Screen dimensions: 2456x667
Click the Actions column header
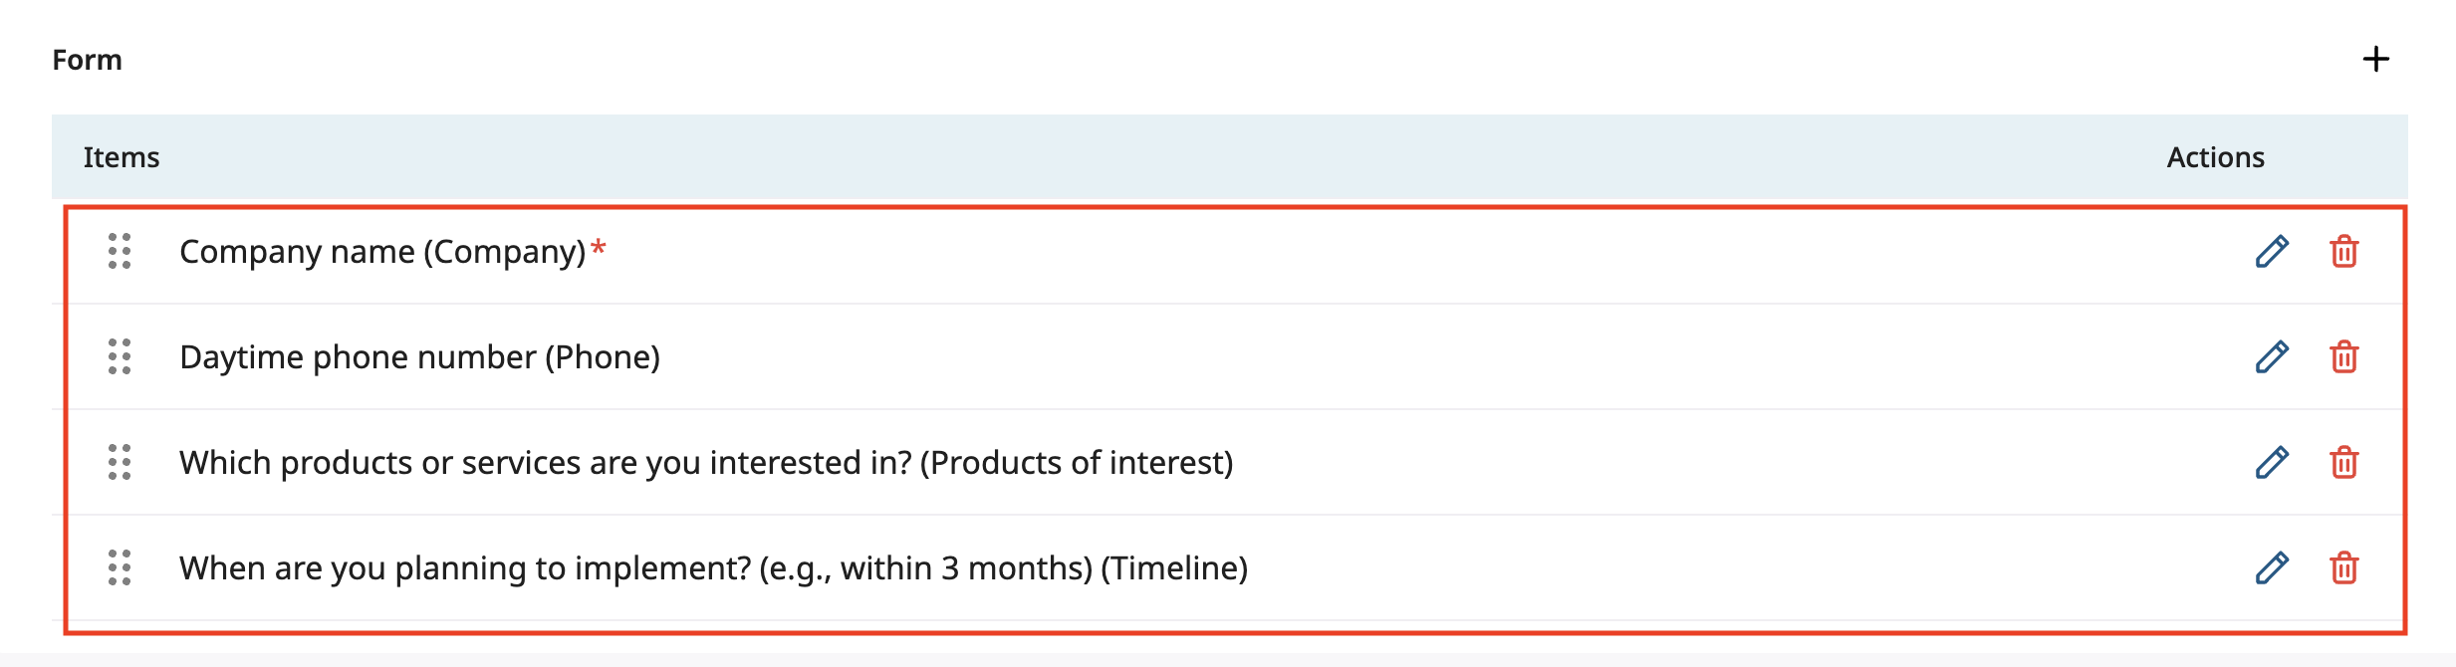click(2216, 157)
